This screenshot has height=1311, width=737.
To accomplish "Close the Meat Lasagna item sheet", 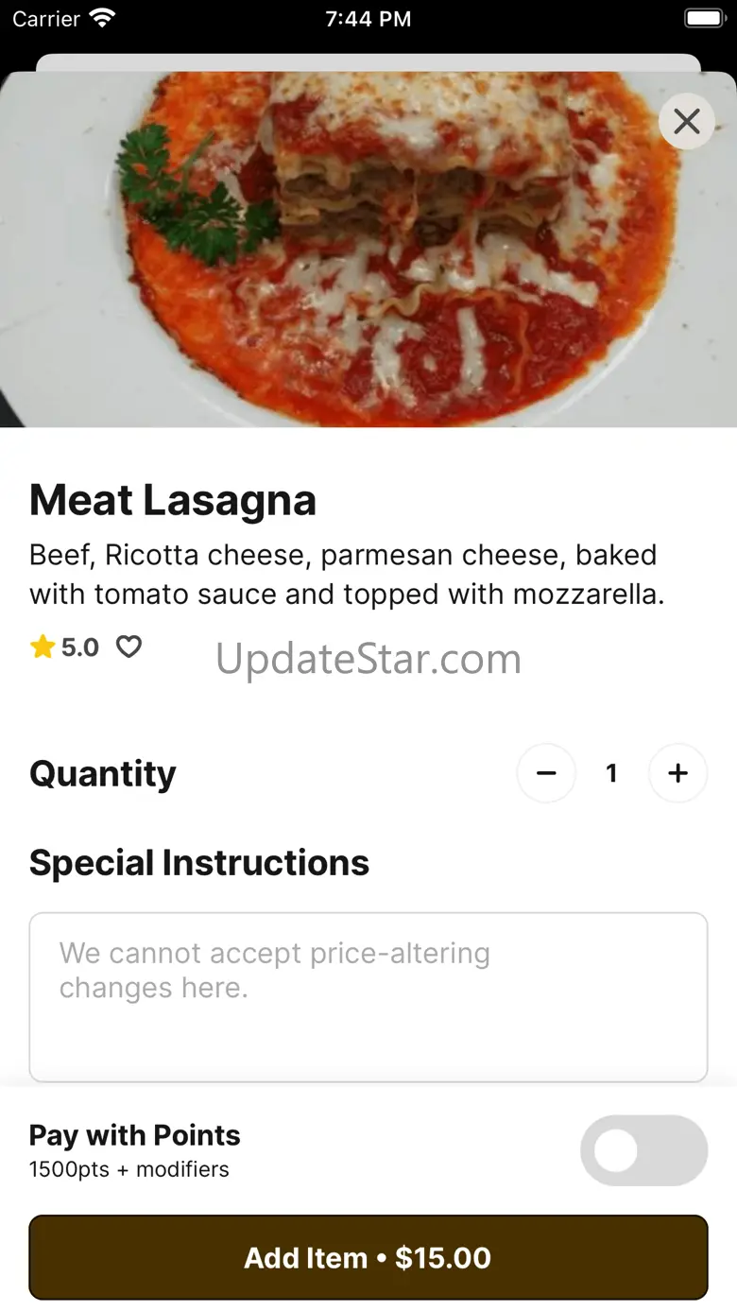I will click(x=687, y=121).
